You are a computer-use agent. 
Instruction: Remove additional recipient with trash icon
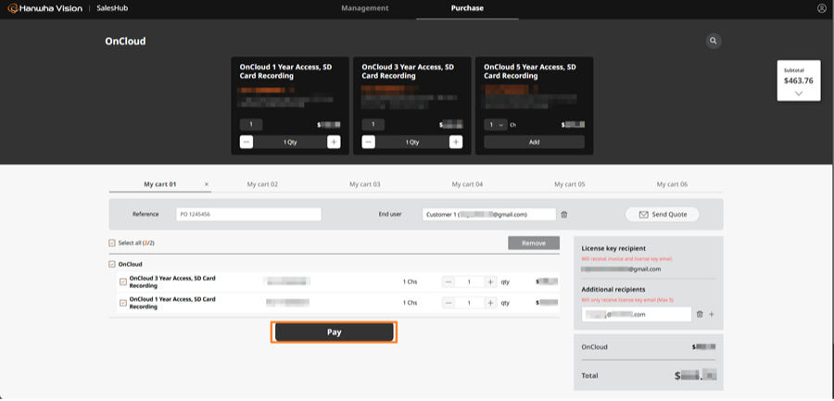(x=700, y=314)
